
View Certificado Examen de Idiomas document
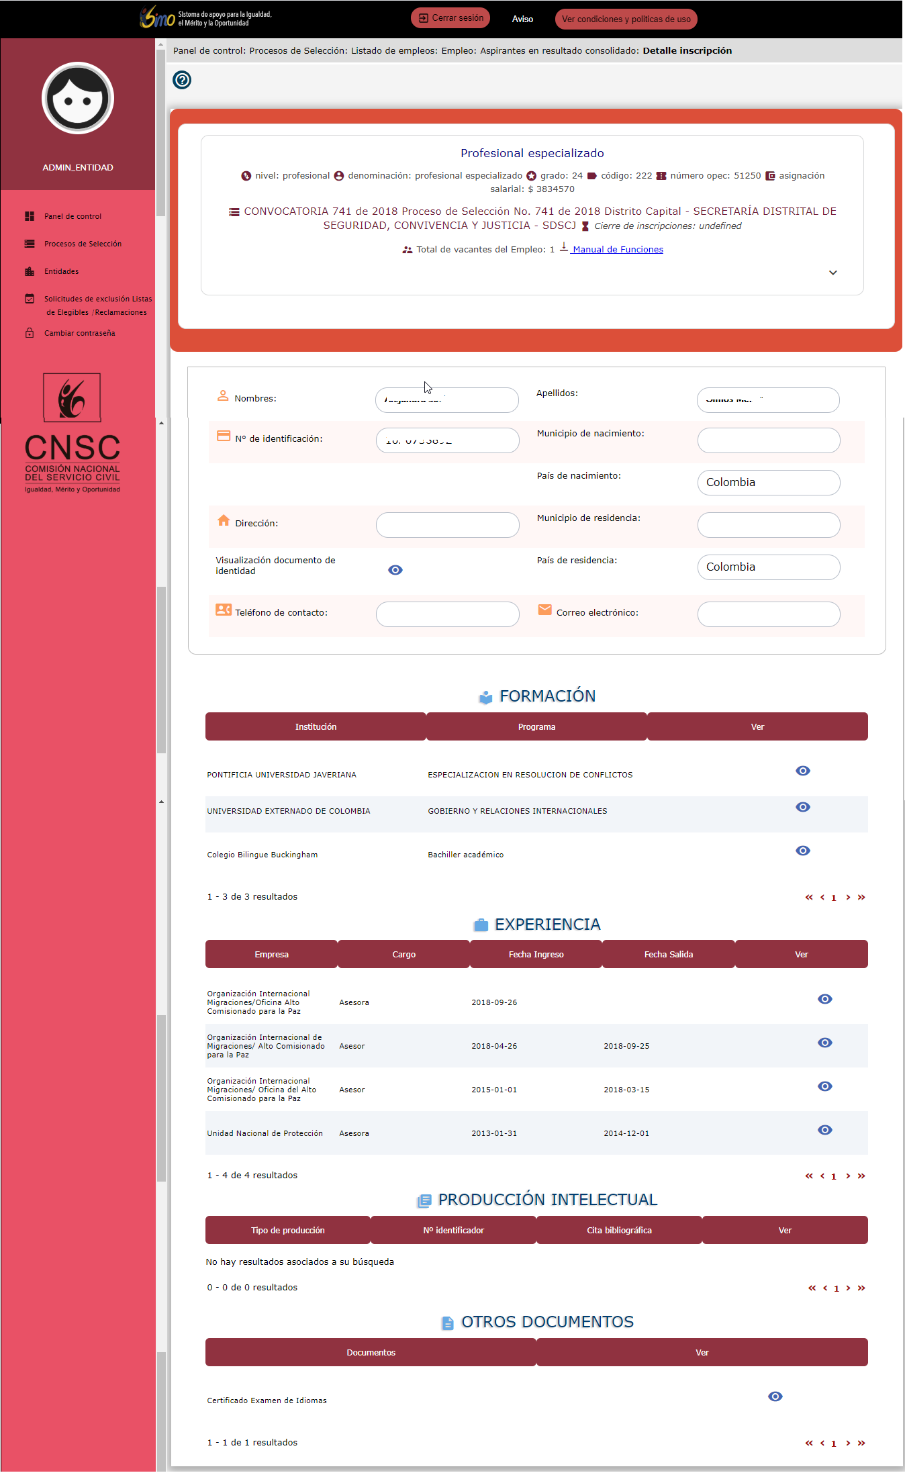point(775,1396)
